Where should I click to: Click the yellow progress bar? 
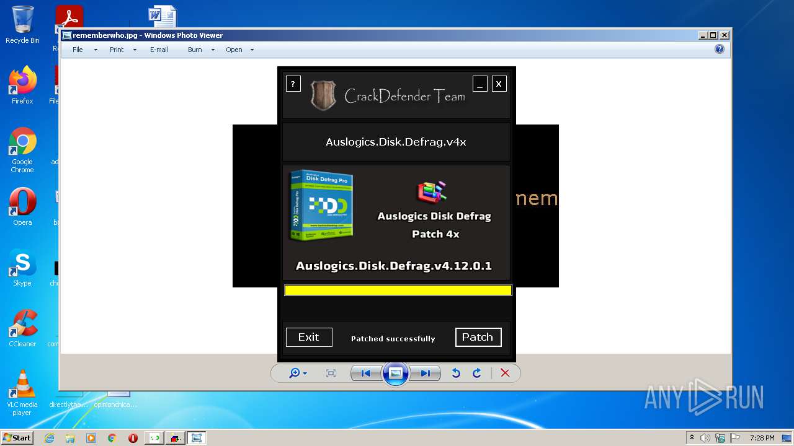(398, 290)
